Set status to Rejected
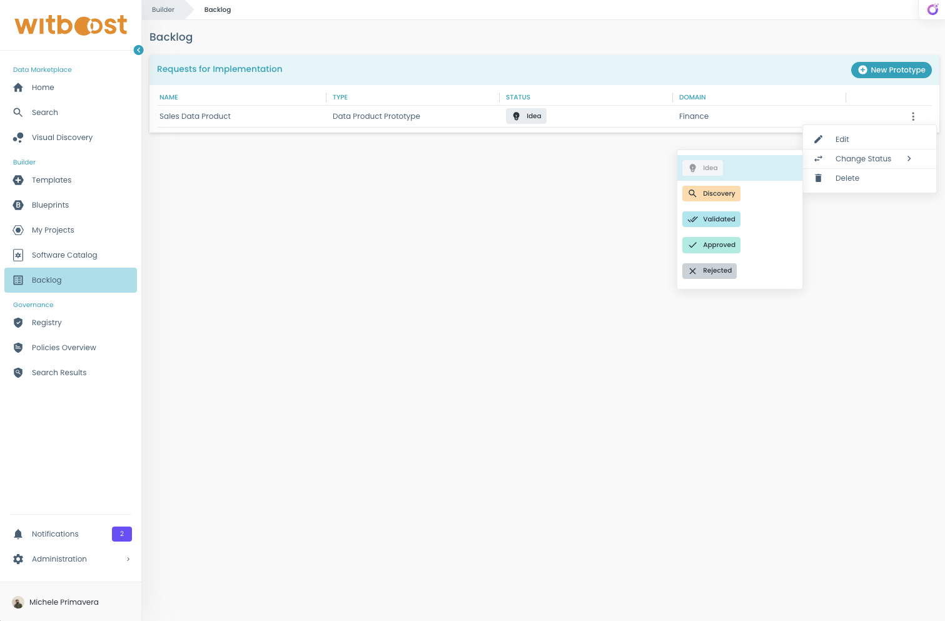This screenshot has width=945, height=621. [x=709, y=270]
